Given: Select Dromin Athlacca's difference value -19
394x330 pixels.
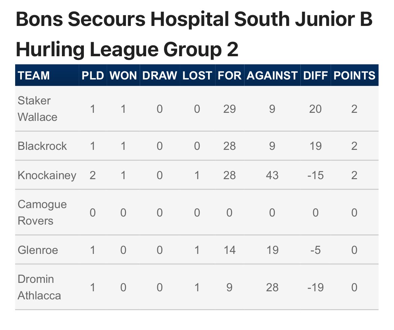Looking at the screenshot, I should (x=315, y=288).
